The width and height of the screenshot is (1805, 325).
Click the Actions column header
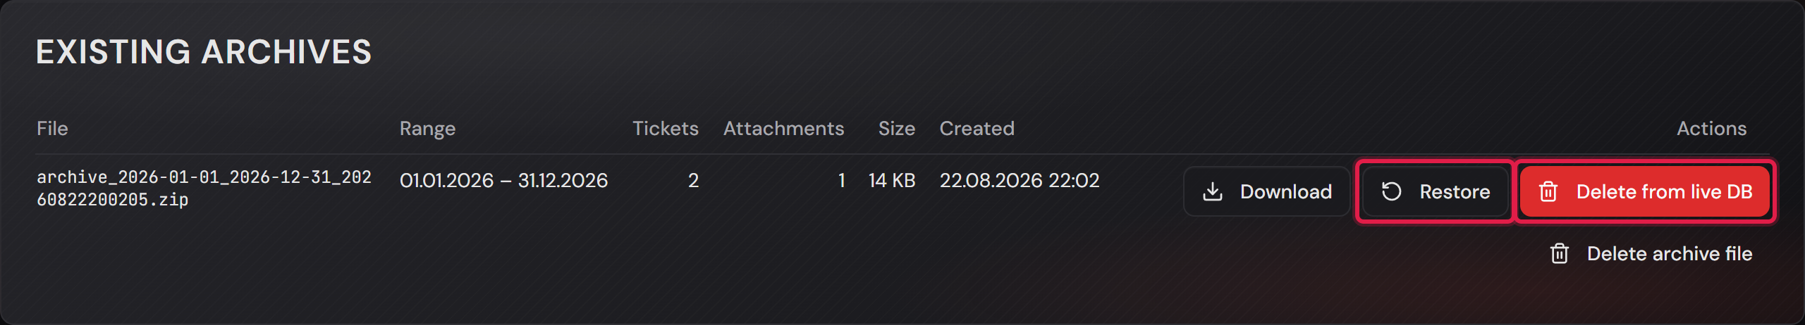pyautogui.click(x=1711, y=128)
